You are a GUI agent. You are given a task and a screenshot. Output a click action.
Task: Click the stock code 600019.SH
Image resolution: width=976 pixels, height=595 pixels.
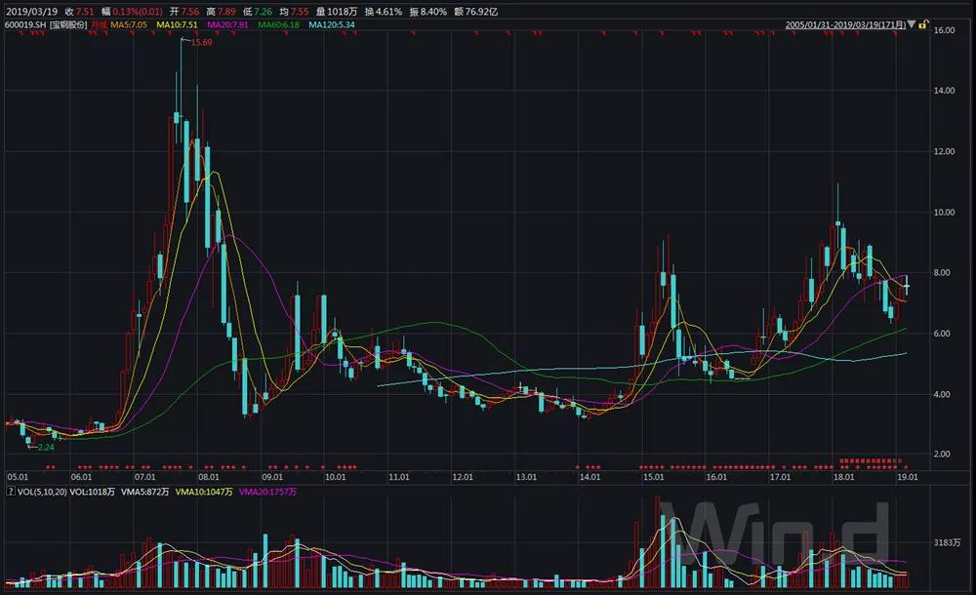[x=23, y=23]
